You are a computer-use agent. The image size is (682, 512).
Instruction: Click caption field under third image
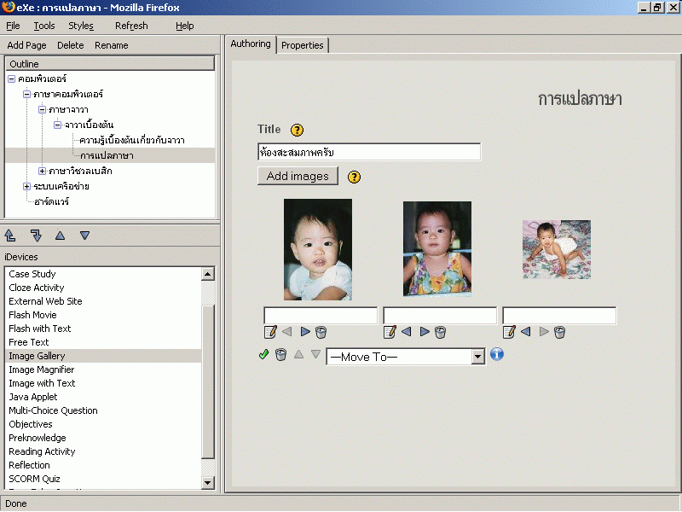coord(559,315)
